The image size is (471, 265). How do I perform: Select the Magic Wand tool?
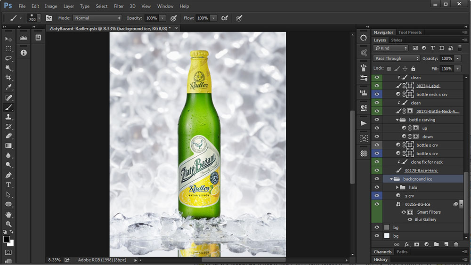[x=8, y=68]
